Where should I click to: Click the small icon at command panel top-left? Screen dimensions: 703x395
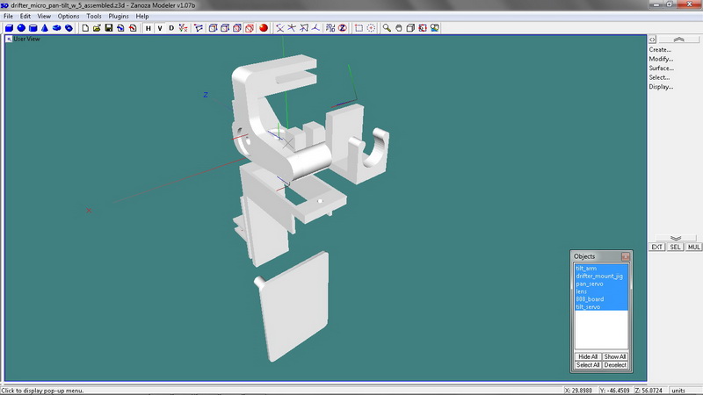pyautogui.click(x=652, y=39)
